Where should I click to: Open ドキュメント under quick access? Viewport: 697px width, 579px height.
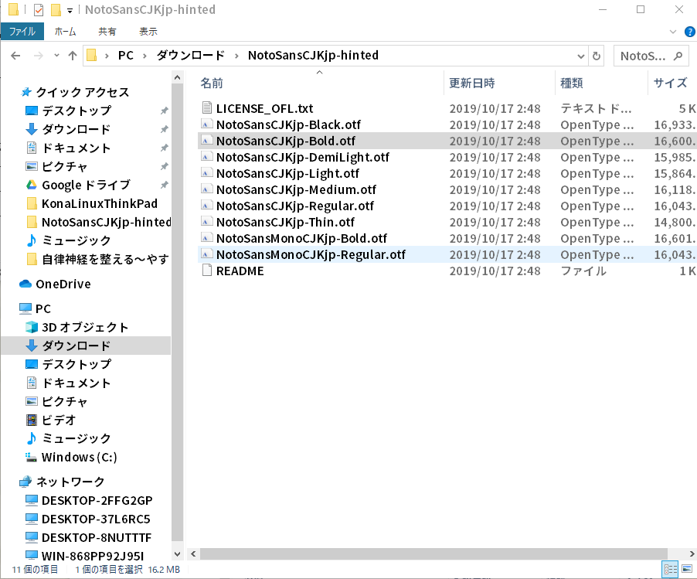(76, 148)
